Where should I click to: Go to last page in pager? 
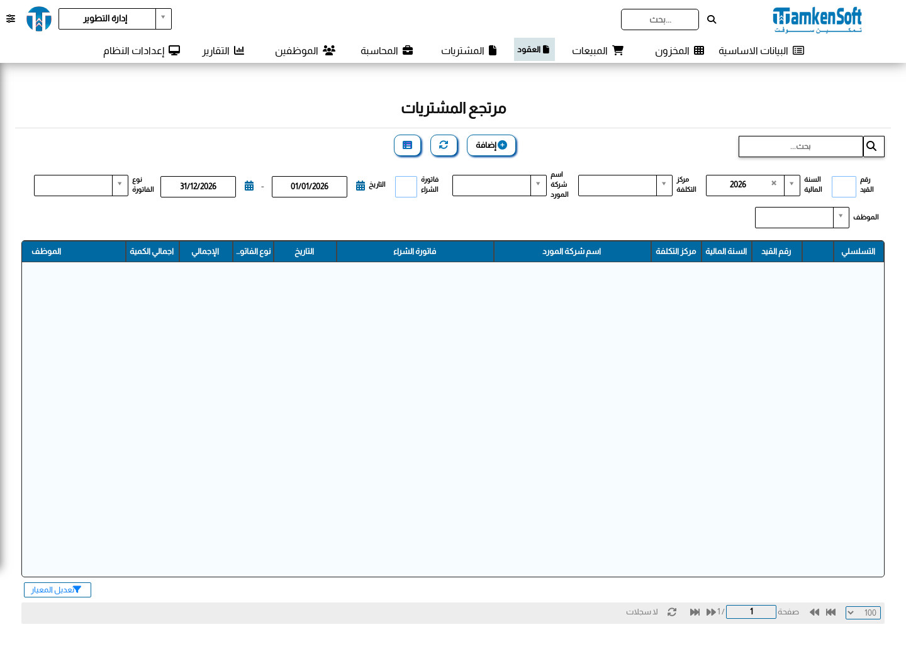(x=695, y=612)
